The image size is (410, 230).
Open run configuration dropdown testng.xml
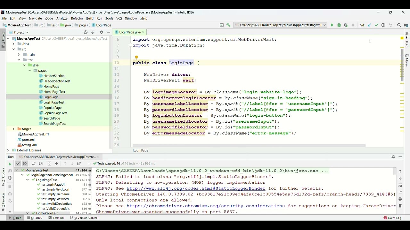(x=280, y=25)
